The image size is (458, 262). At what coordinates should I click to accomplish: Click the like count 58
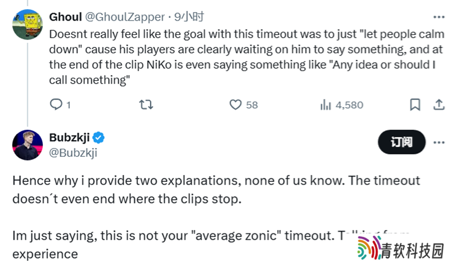[252, 105]
